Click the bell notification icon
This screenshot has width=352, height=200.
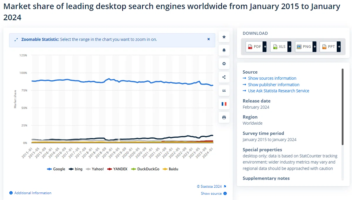tap(224, 50)
